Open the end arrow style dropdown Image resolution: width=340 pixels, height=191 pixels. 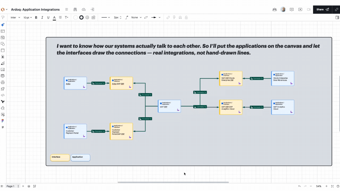pyautogui.click(x=156, y=18)
